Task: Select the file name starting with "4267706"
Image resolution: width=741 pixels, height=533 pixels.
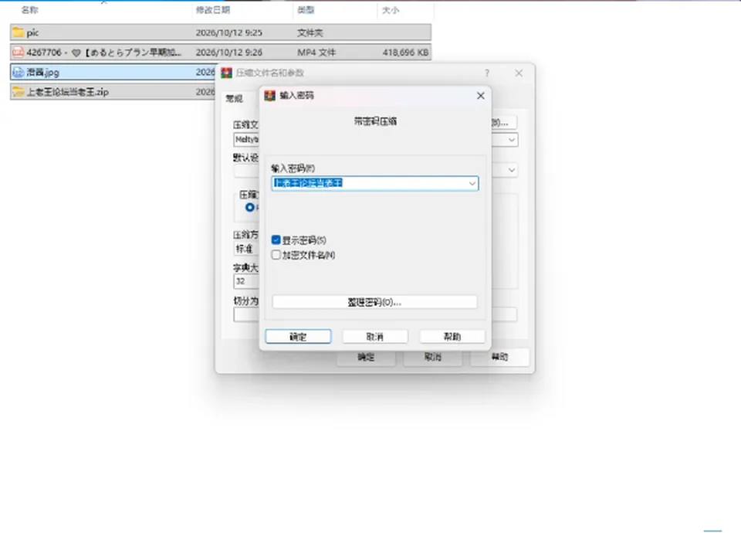Action: (x=103, y=53)
